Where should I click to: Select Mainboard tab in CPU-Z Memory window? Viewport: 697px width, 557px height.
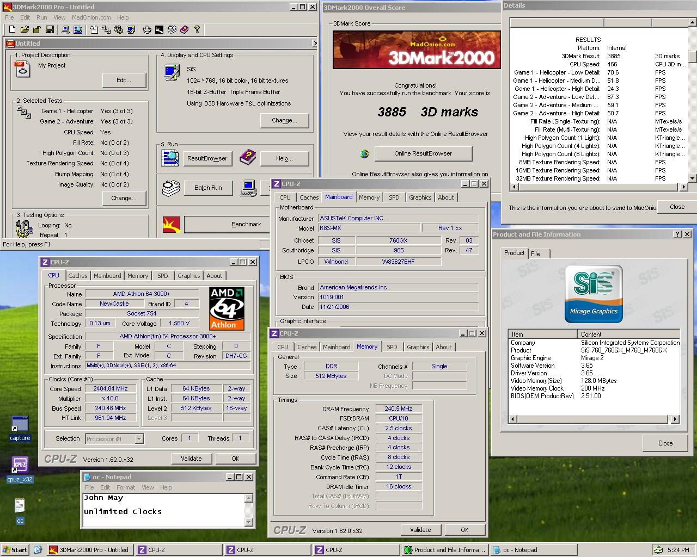(x=337, y=347)
